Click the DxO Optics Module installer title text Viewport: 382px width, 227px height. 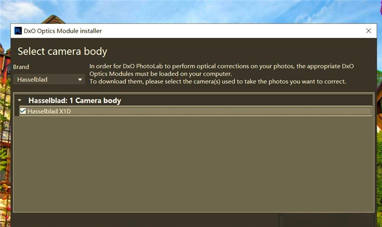(63, 31)
